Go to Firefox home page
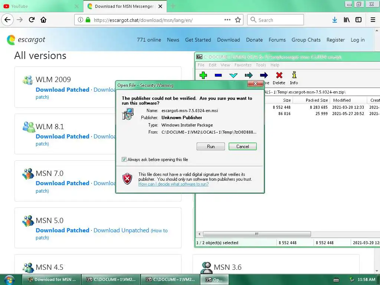This screenshot has height=285, width=380. [43, 20]
